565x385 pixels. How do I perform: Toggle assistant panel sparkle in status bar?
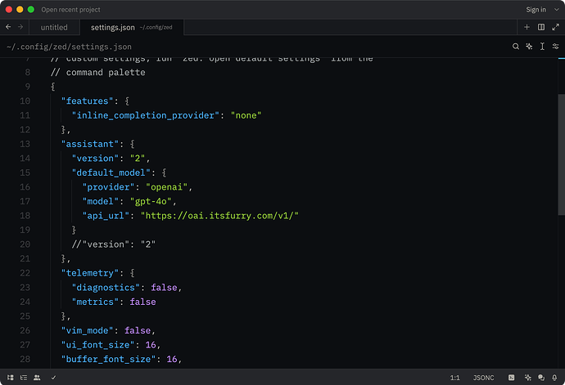coord(528,378)
